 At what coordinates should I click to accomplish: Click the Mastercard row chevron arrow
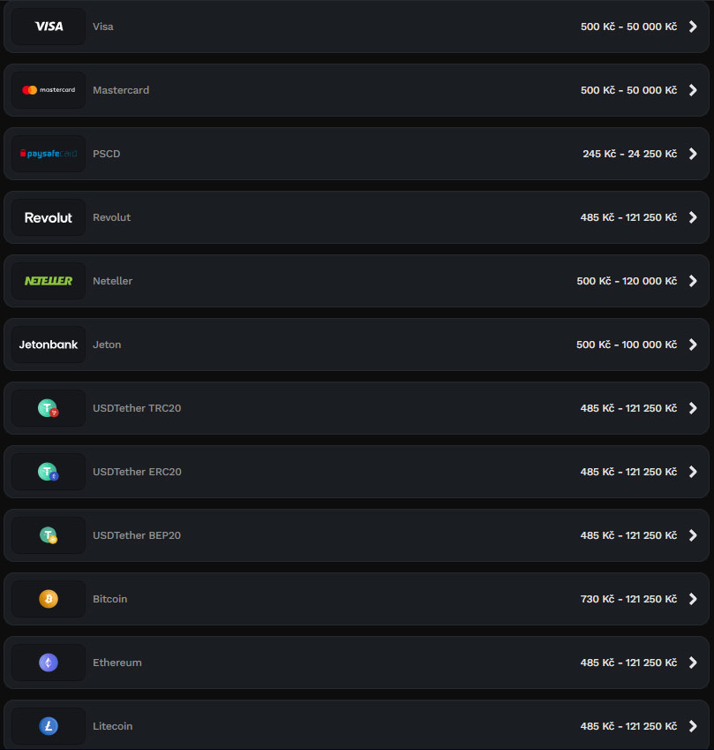tap(693, 90)
